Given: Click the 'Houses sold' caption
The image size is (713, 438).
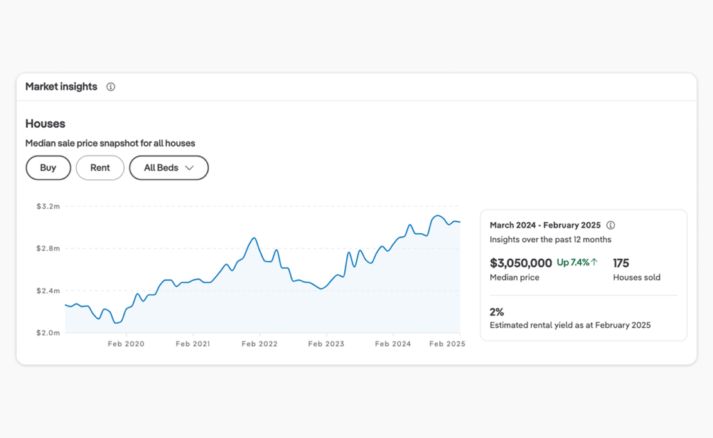Looking at the screenshot, I should (x=637, y=277).
